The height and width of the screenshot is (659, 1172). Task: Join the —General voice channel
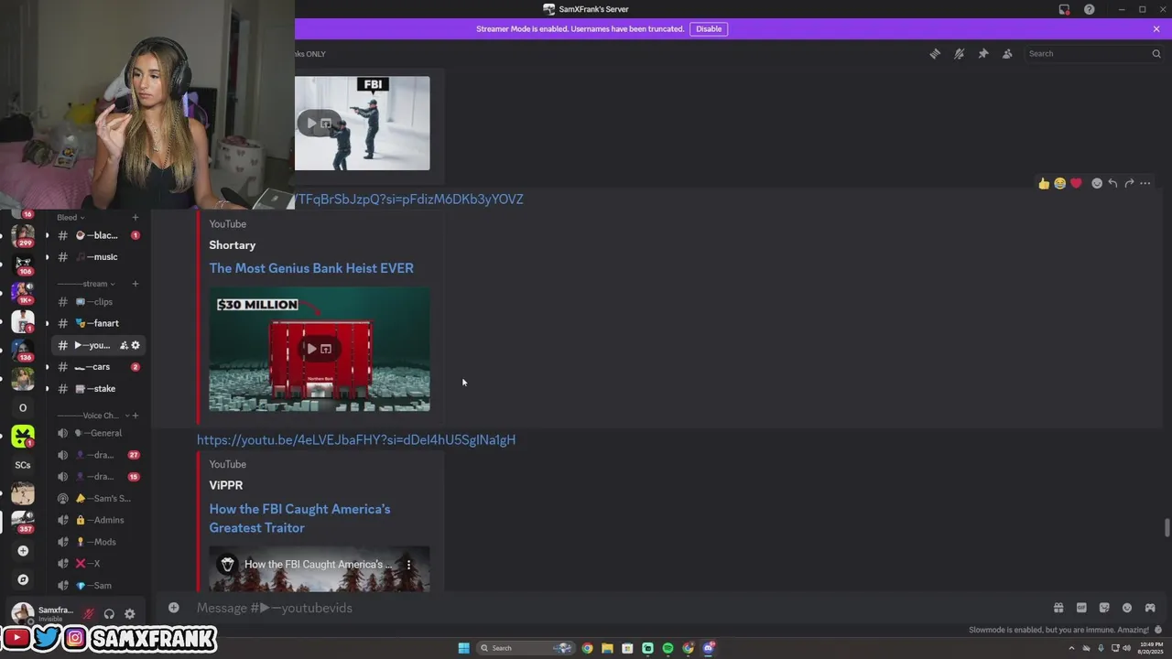[97, 433]
